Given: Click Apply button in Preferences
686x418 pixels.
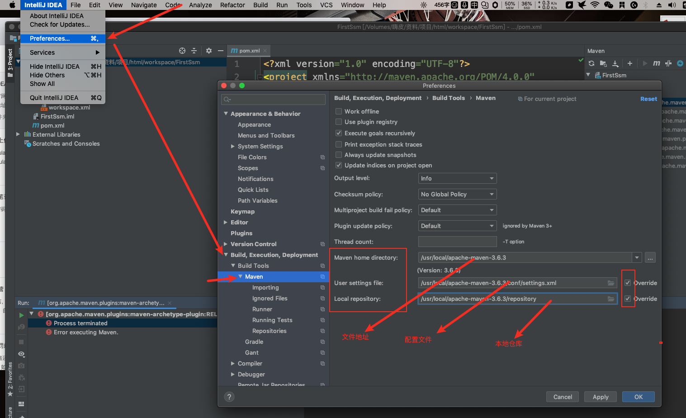Looking at the screenshot, I should click(601, 397).
